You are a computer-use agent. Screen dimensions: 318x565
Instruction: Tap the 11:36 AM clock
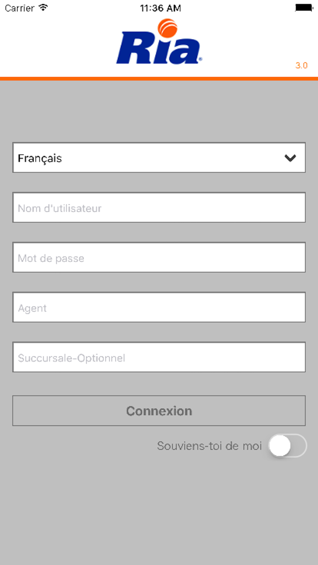161,8
